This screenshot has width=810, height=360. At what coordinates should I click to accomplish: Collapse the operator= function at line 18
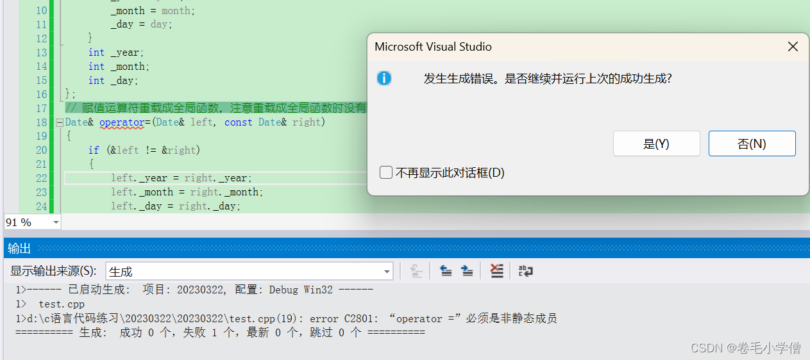point(60,122)
